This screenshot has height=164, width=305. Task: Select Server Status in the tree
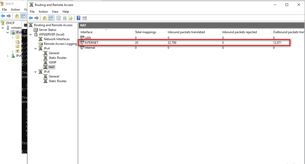pos(48,30)
